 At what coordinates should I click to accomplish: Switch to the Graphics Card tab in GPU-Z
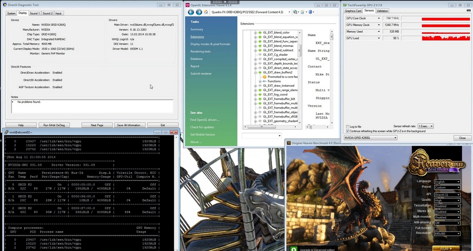[x=353, y=11]
